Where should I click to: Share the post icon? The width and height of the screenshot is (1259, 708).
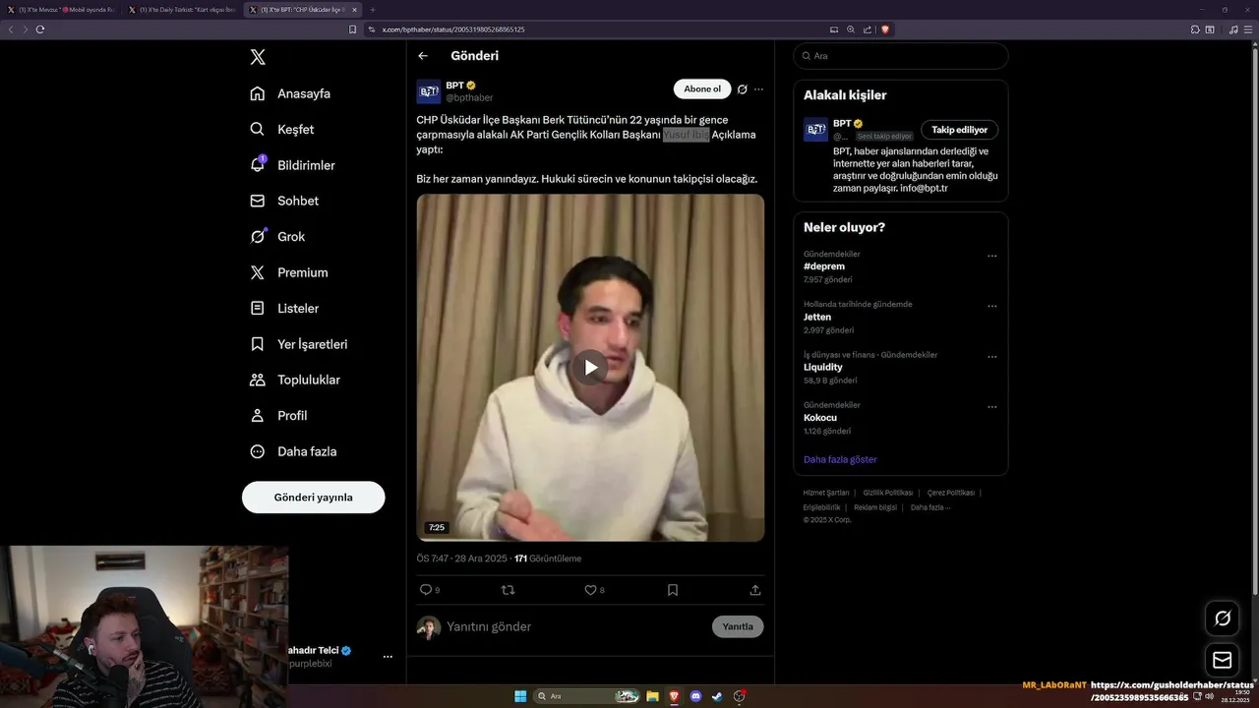click(x=755, y=590)
